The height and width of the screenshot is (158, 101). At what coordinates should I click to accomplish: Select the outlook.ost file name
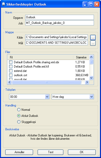tap(20, 75)
